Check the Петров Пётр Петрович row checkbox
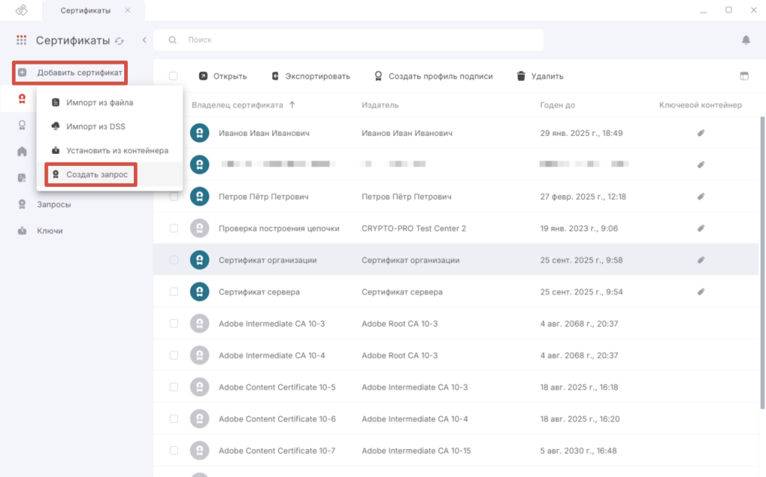 (x=174, y=197)
